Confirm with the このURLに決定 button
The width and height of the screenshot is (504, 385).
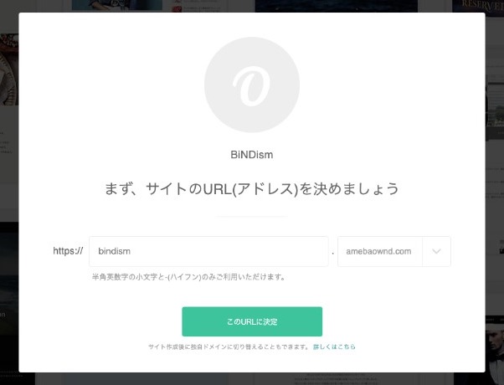[252, 321]
